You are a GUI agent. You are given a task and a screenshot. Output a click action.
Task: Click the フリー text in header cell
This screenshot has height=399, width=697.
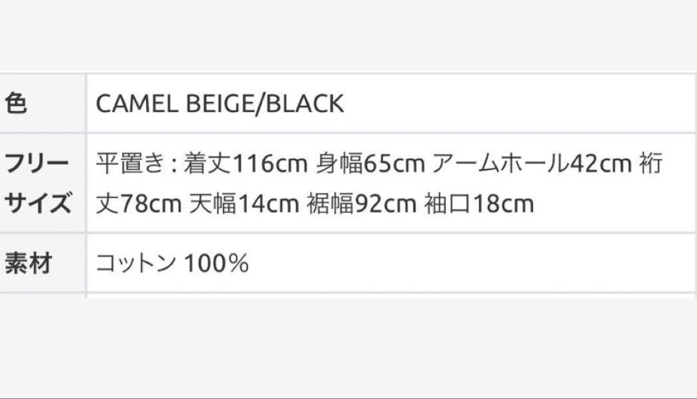click(37, 163)
